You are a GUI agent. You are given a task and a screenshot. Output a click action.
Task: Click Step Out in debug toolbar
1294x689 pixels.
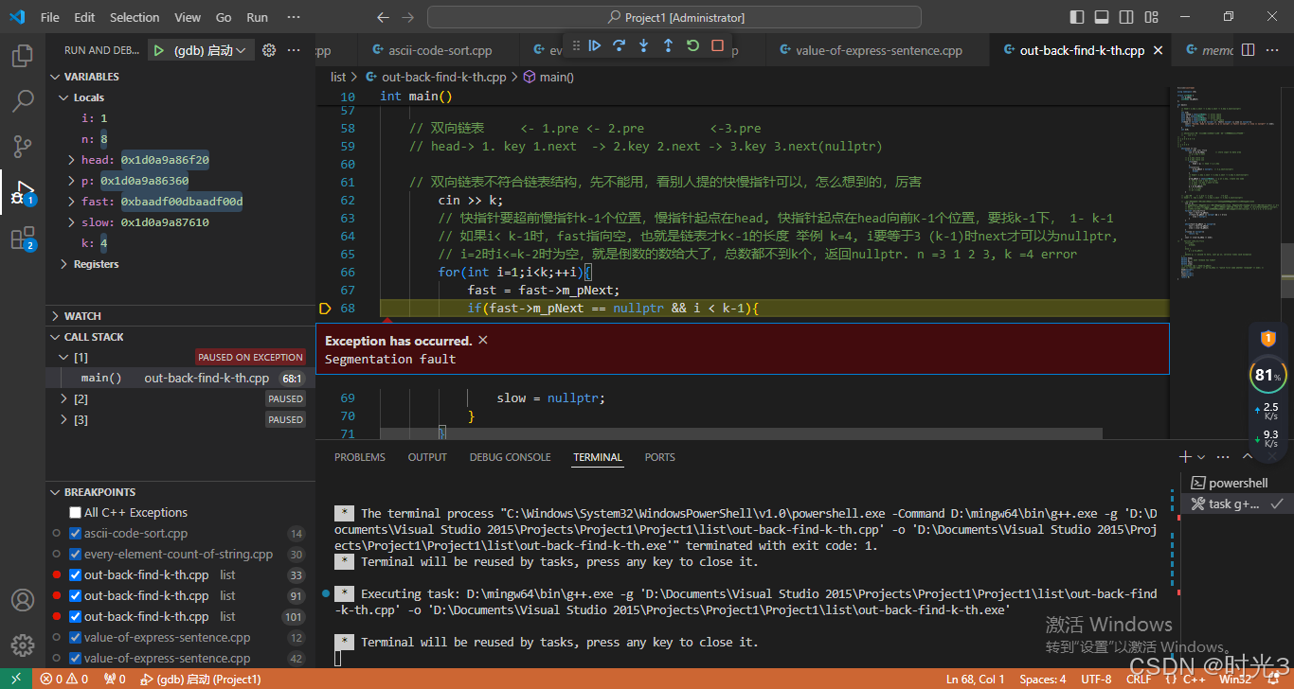click(668, 45)
